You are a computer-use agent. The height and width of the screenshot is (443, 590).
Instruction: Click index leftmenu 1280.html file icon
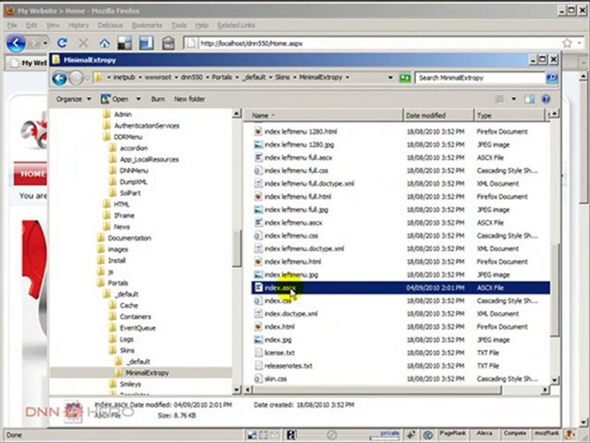pos(258,132)
